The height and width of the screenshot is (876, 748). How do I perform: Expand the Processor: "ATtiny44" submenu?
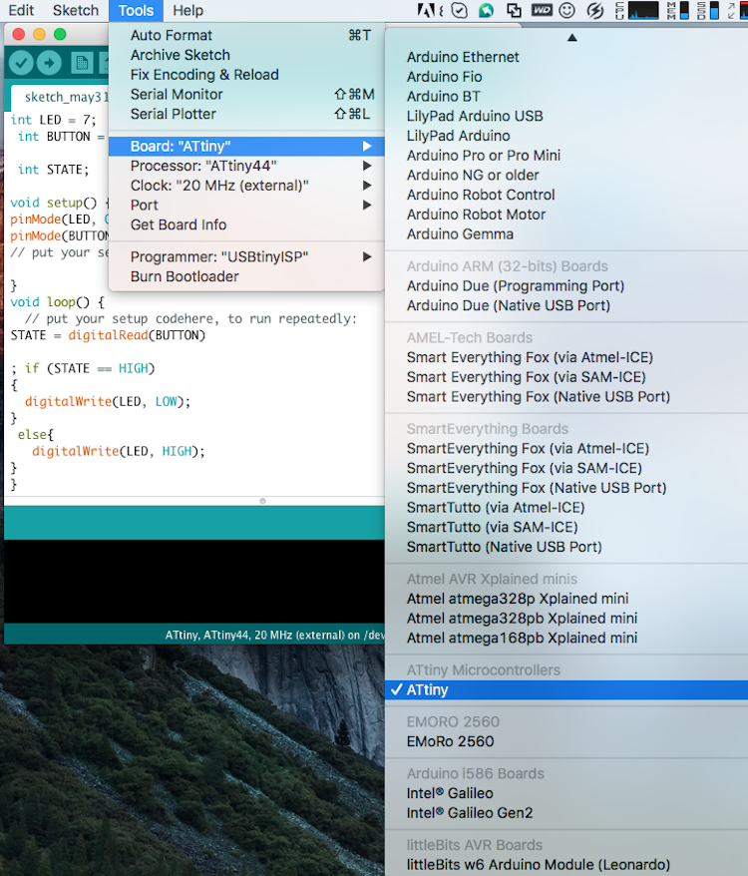click(x=246, y=166)
